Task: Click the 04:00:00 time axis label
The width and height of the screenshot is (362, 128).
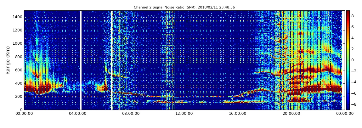Action: pyautogui.click(x=77, y=114)
